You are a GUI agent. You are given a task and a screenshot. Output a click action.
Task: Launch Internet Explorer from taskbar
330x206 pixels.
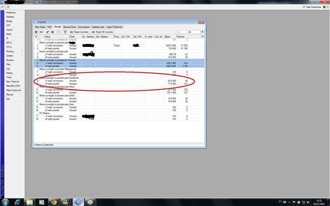pos(17,202)
